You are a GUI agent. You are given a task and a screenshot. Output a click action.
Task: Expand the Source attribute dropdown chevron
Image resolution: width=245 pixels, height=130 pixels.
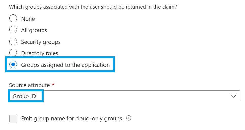click(x=233, y=96)
